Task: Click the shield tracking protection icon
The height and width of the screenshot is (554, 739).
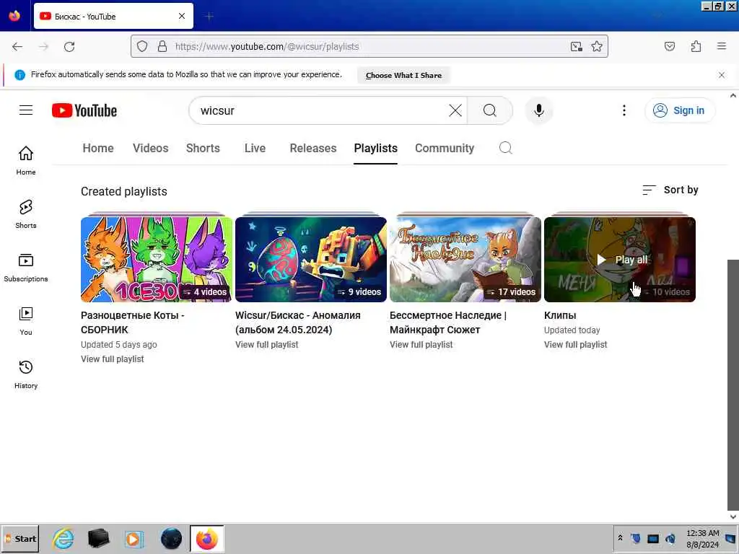Action: click(x=142, y=46)
